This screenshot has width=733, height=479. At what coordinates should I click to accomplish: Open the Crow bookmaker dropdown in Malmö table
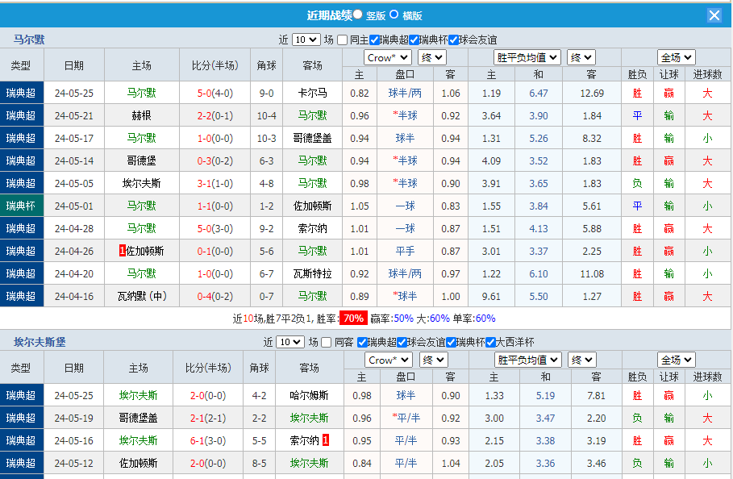pyautogui.click(x=385, y=57)
